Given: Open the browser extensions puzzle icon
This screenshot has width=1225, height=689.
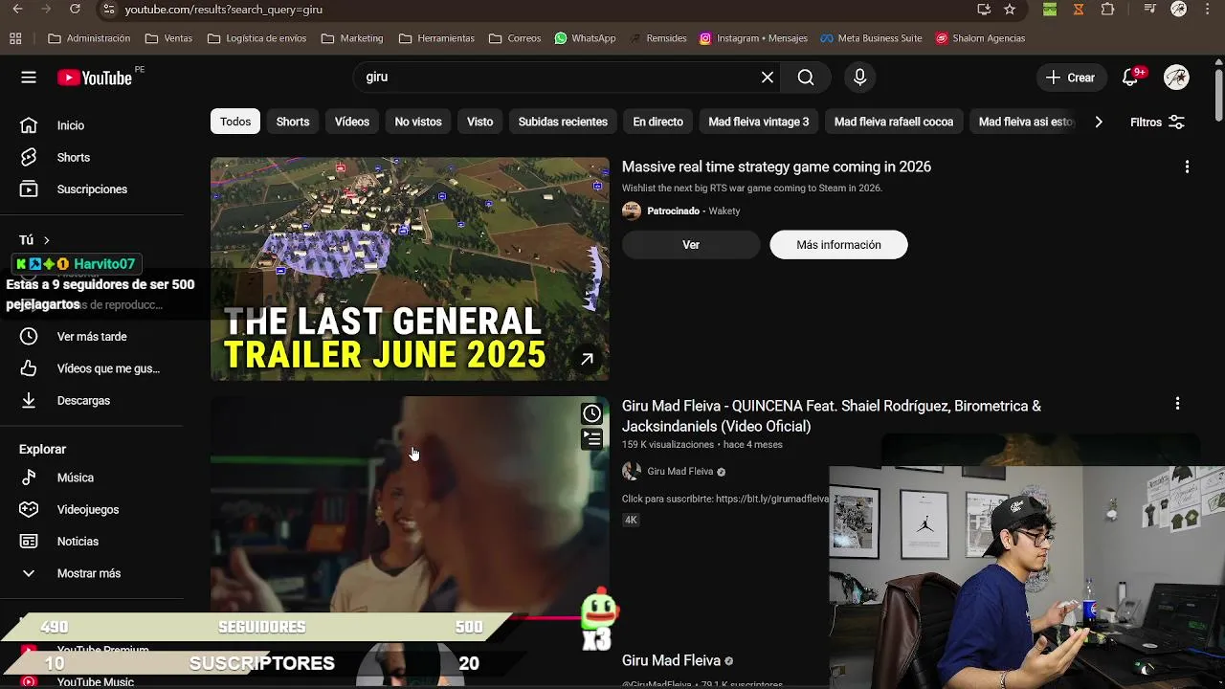Looking at the screenshot, I should [1107, 10].
